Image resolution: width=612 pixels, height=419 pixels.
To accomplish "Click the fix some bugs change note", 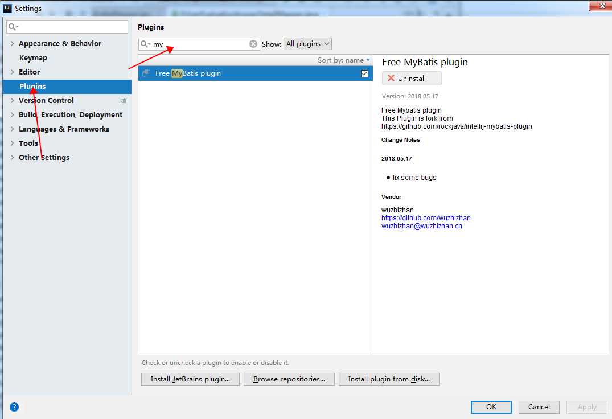I will coord(414,178).
